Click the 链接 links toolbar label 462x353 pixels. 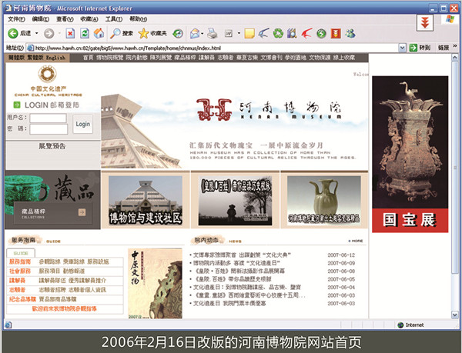(444, 48)
